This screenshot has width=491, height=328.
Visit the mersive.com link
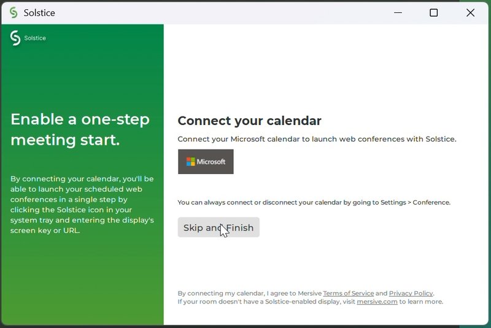377,302
